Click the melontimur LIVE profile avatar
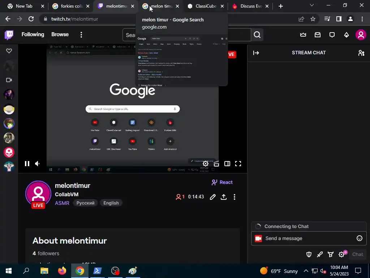The width and height of the screenshot is (370, 278). (38, 194)
